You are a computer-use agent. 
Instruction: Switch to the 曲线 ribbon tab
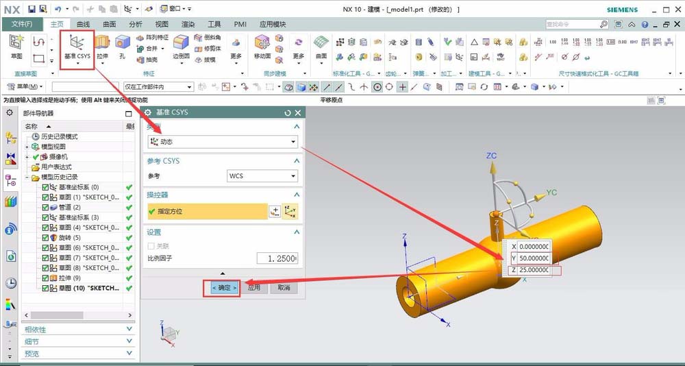pyautogui.click(x=83, y=25)
